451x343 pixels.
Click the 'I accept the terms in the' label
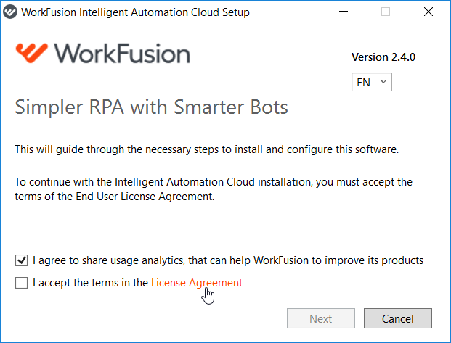click(90, 283)
